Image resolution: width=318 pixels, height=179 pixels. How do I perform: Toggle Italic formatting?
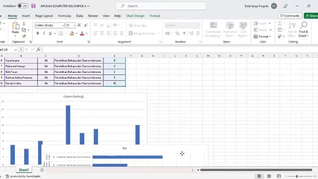44,33
